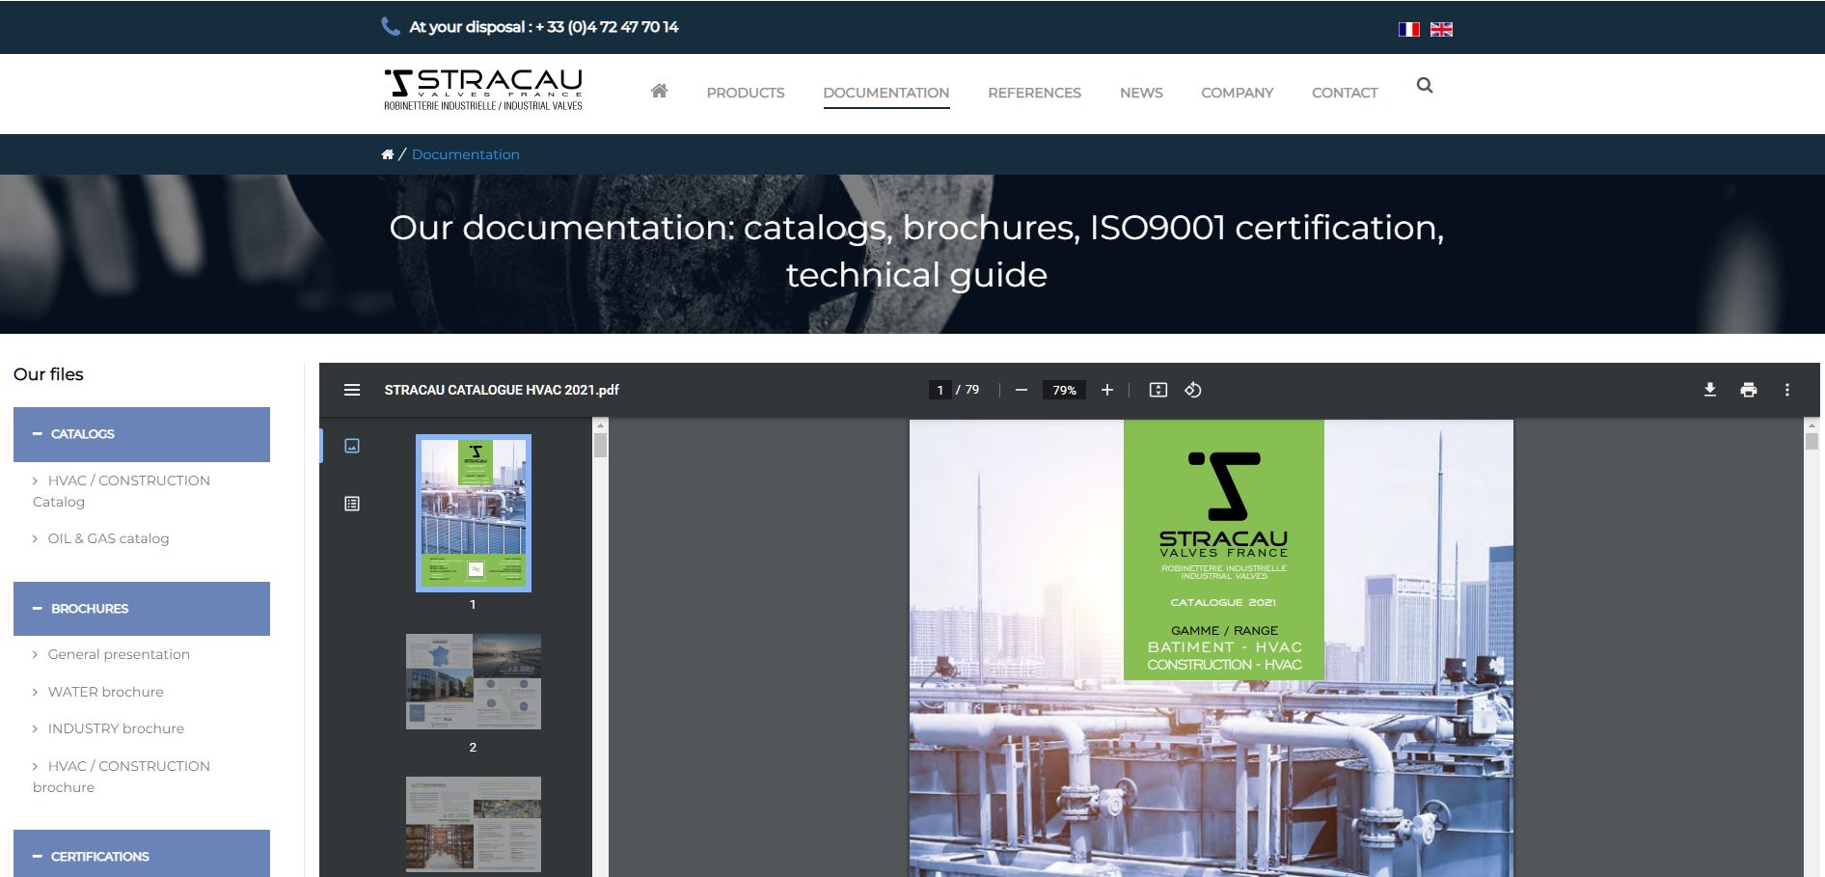Print the PDF document
The image size is (1825, 877).
[1749, 390]
